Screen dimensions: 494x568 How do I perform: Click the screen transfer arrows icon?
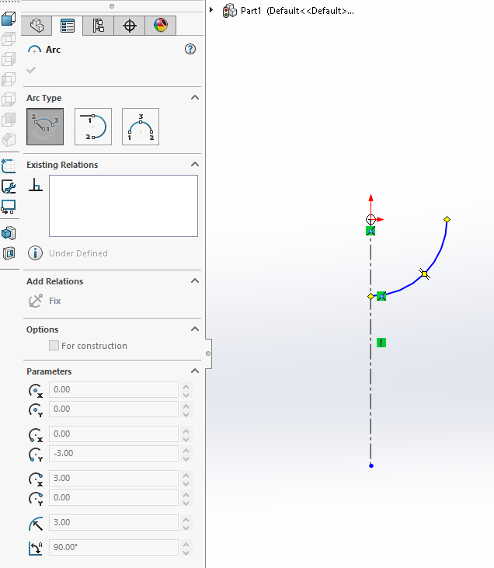coord(9,207)
